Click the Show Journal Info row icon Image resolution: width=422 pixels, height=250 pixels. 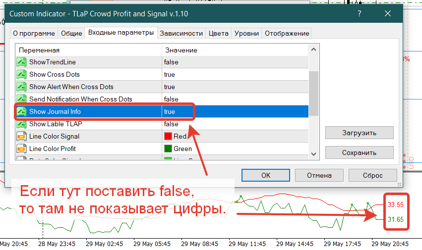tap(21, 111)
